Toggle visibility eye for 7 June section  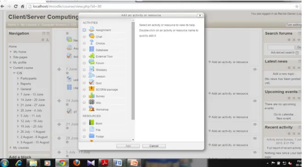click(255, 70)
